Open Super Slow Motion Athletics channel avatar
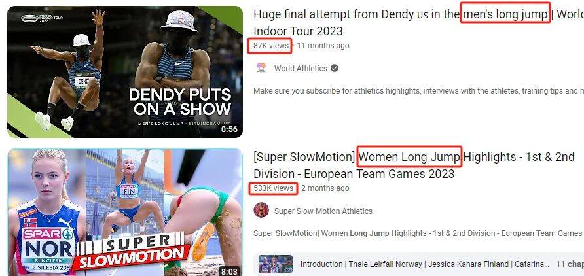Screen dimensions: 584x276 click(x=261, y=211)
